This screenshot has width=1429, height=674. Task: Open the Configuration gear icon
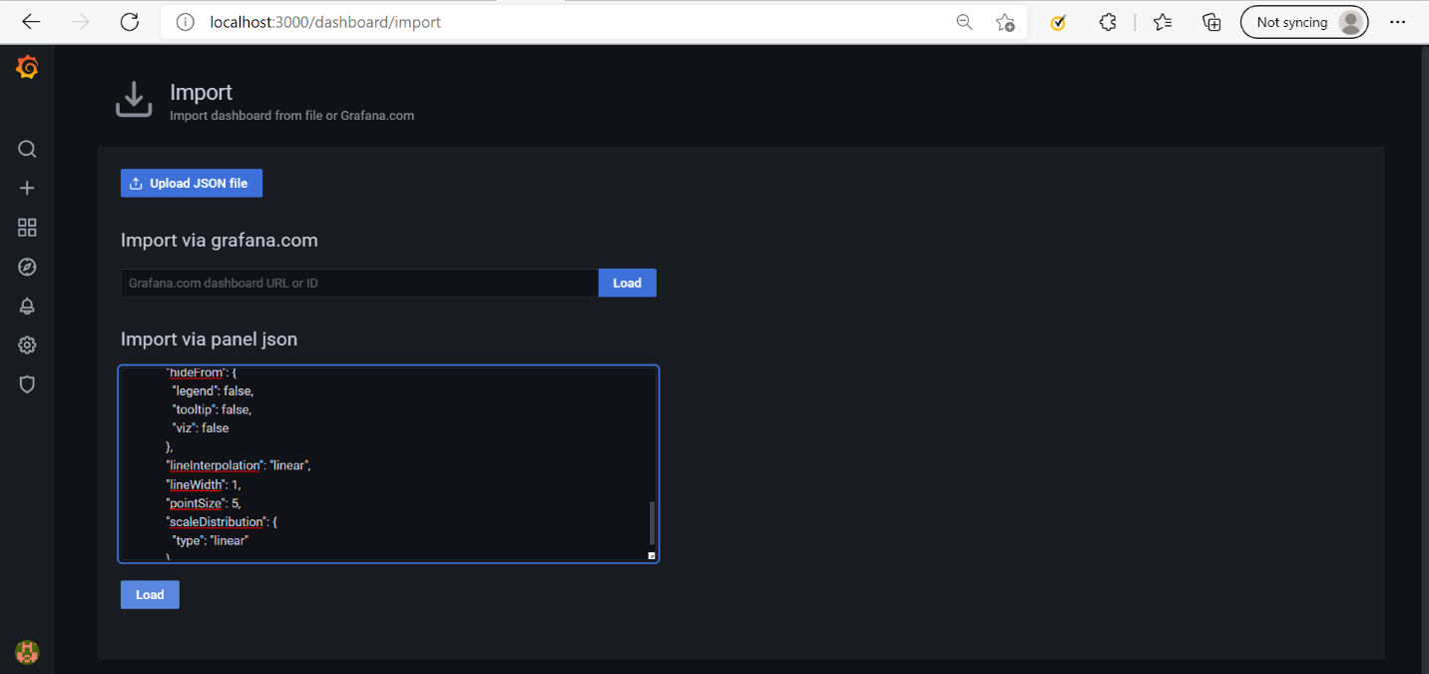(x=27, y=345)
